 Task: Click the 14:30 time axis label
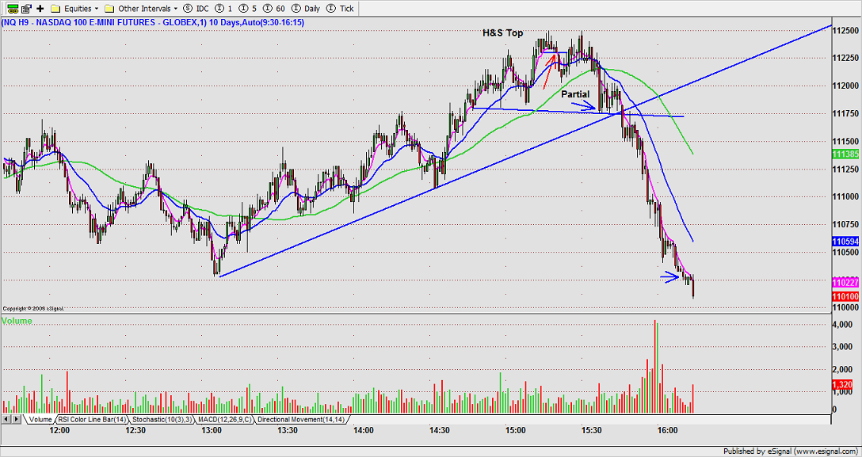[439, 430]
